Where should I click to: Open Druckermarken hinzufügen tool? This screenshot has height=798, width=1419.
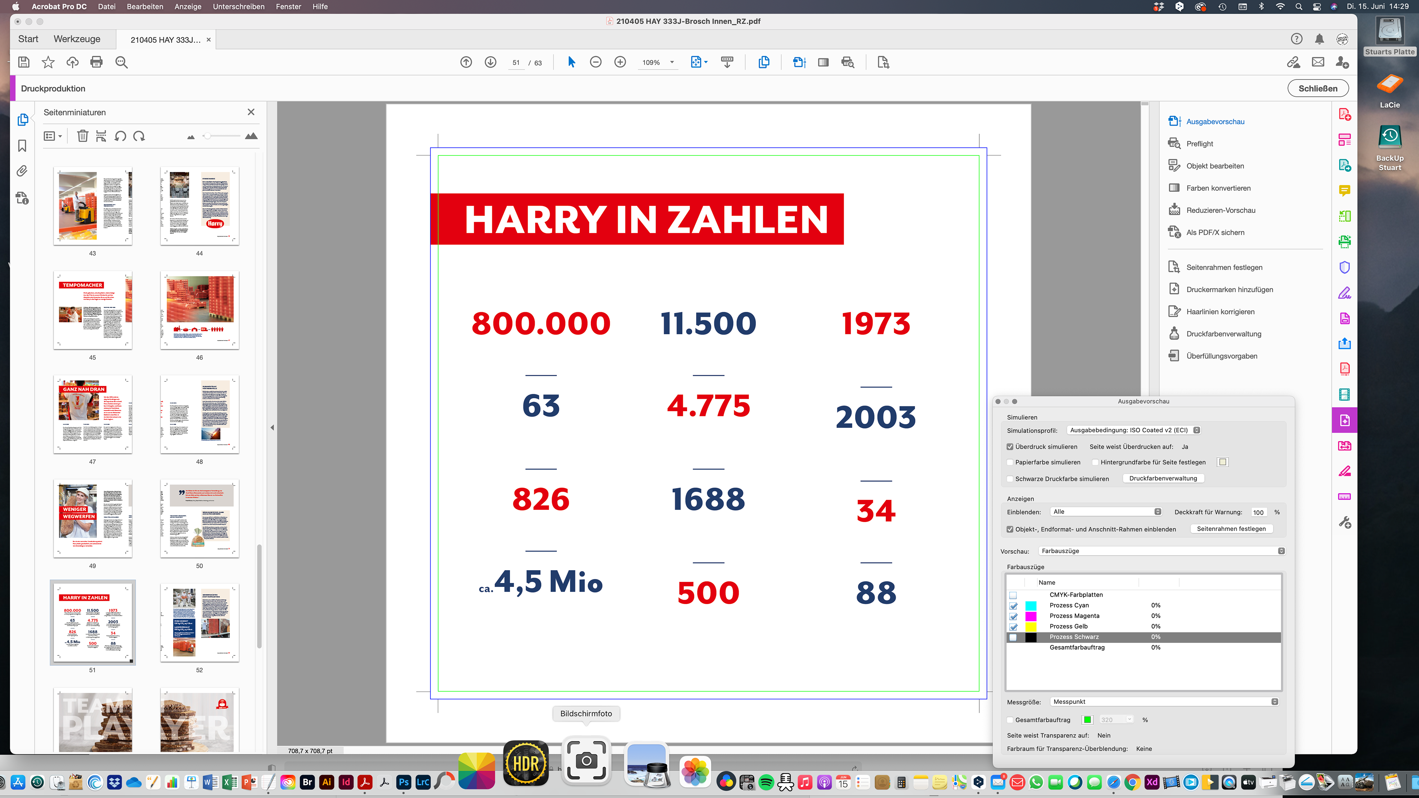(1229, 290)
